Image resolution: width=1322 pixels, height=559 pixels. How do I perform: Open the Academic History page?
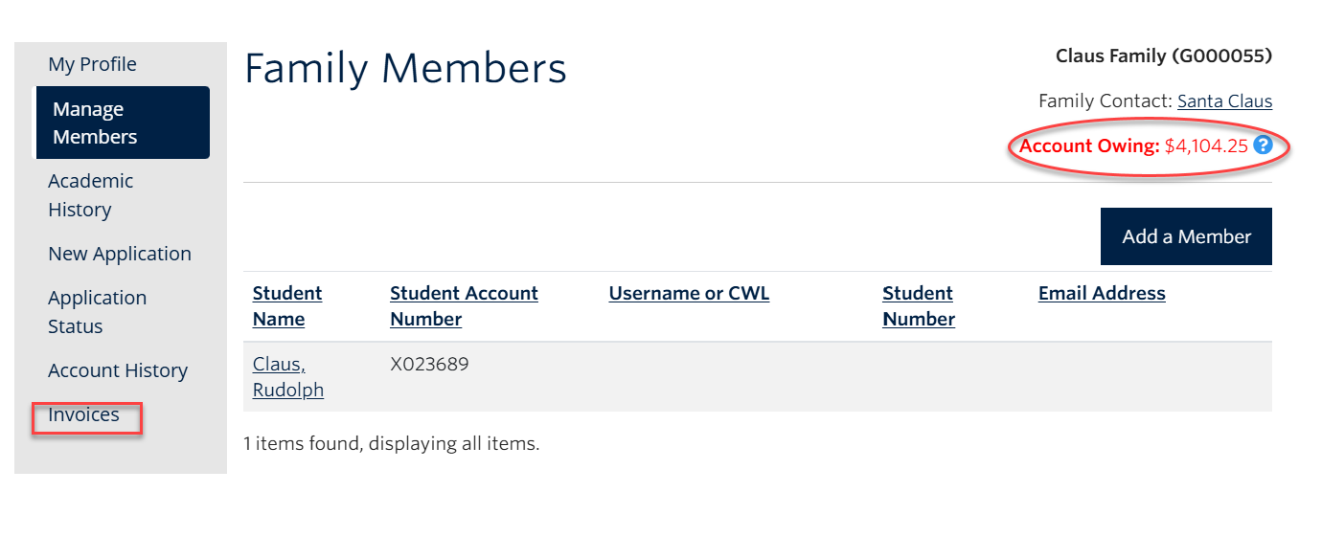coord(90,194)
